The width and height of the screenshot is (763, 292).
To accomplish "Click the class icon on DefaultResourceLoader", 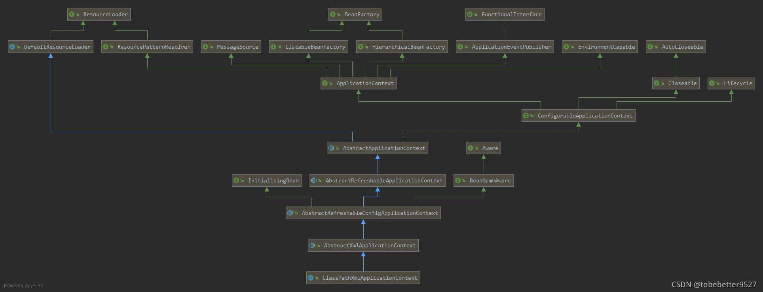I will 12,47.
